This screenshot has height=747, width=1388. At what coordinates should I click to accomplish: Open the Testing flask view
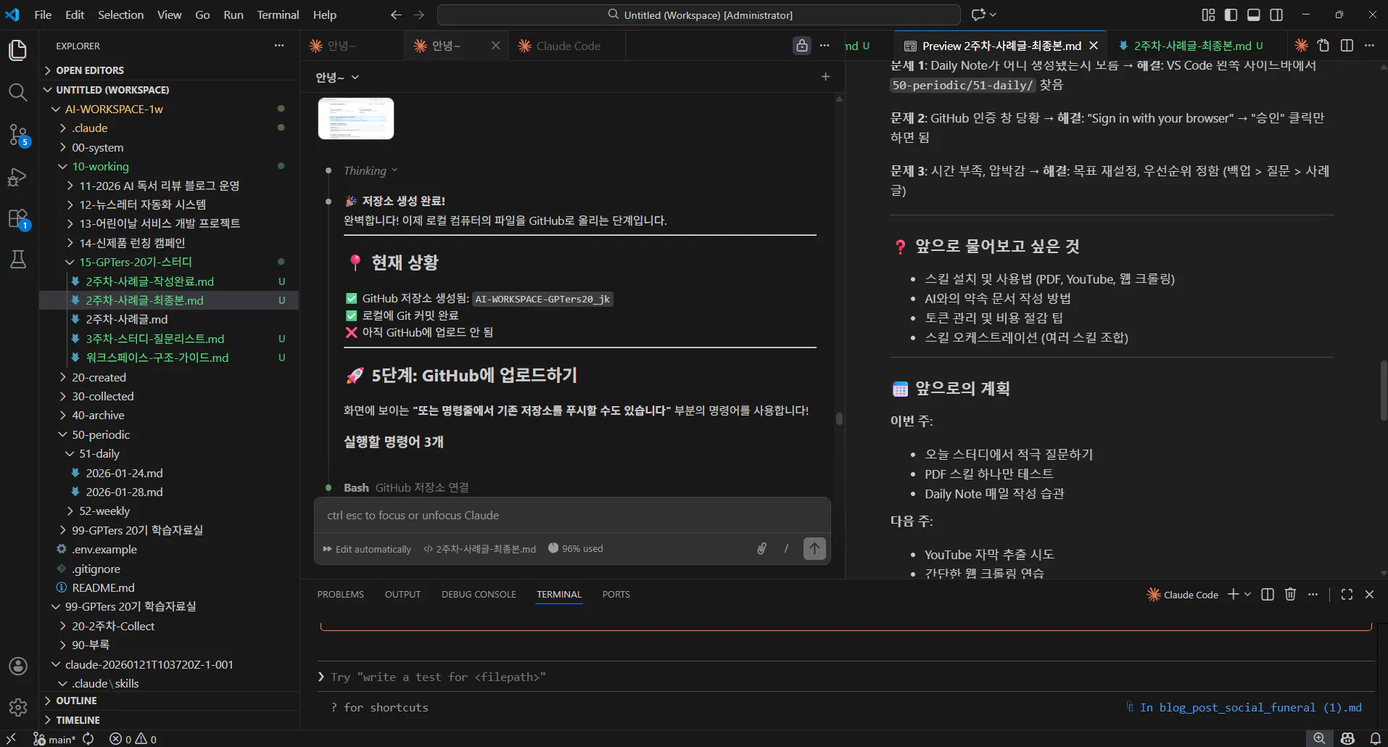point(18,260)
